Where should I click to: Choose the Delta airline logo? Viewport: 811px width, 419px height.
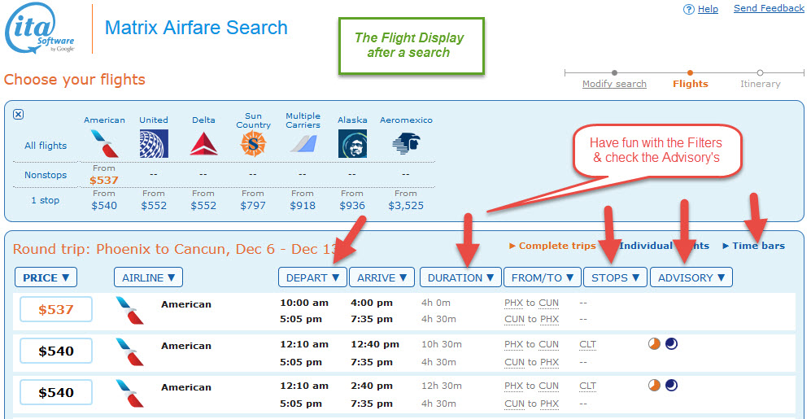[x=203, y=144]
